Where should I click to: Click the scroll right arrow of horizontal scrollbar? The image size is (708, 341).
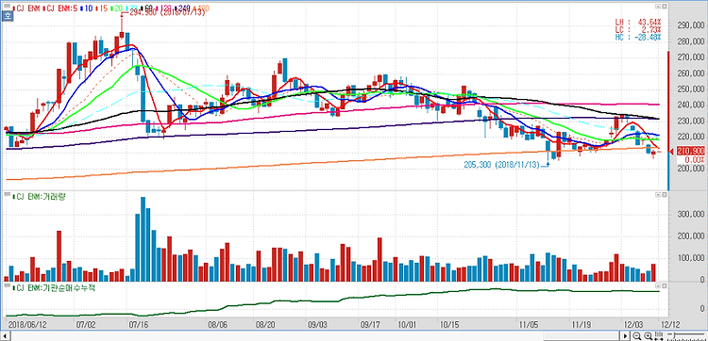click(x=626, y=336)
